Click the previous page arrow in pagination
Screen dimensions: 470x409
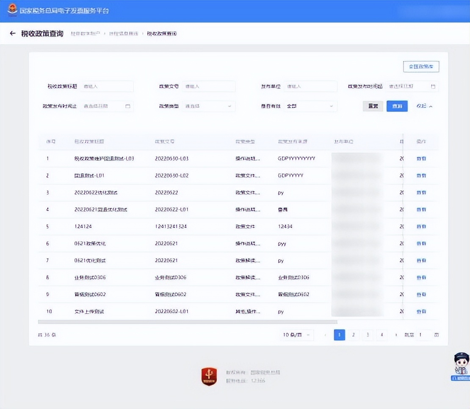(325, 334)
